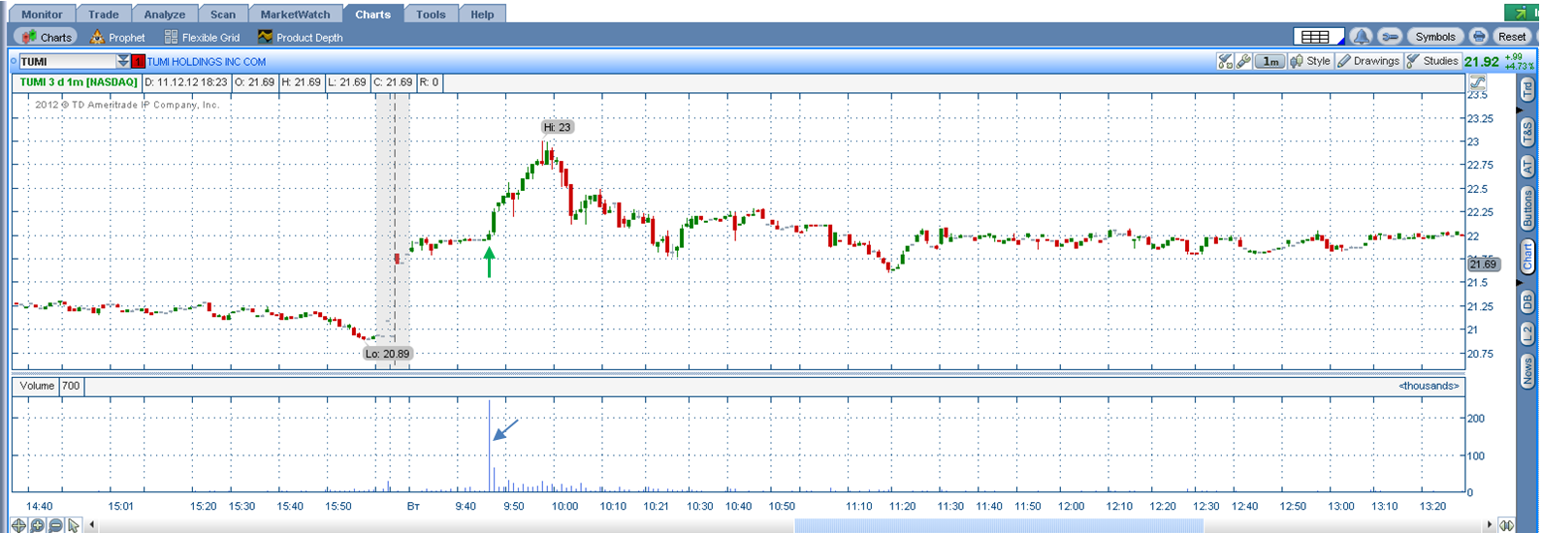Click the zoom out magnifier
The height and width of the screenshot is (533, 1542).
[x=55, y=525]
